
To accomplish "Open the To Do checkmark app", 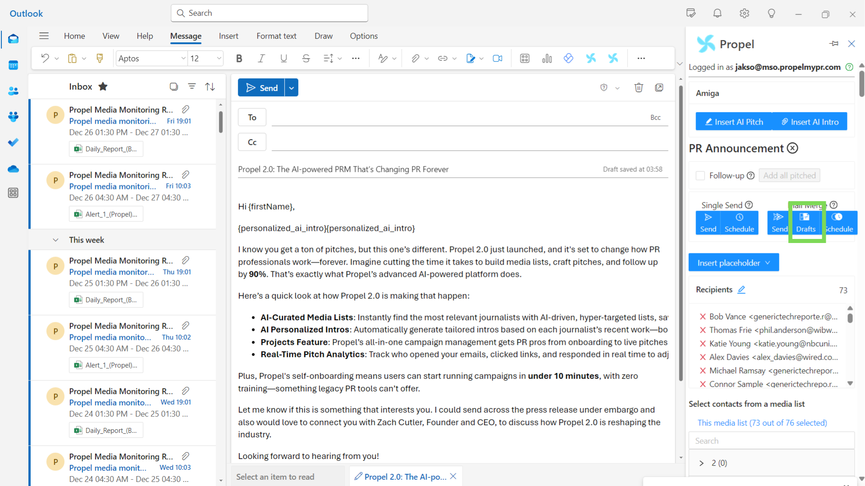I will coord(13,143).
